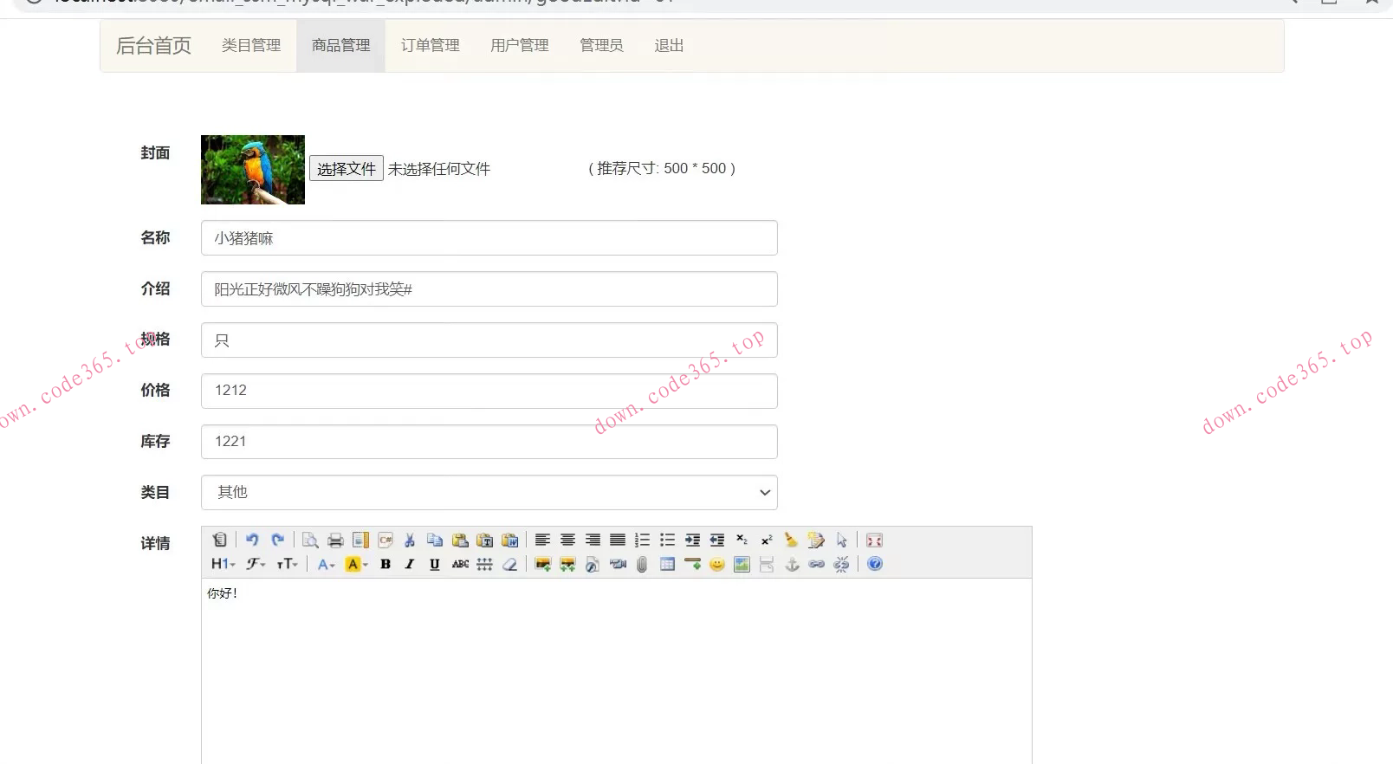Insert map icon
Screen dimensions: 1393x764
coord(742,564)
